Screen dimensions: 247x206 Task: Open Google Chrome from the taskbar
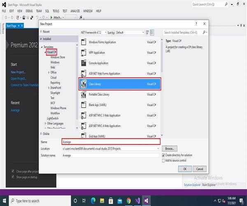pyautogui.click(x=129, y=201)
